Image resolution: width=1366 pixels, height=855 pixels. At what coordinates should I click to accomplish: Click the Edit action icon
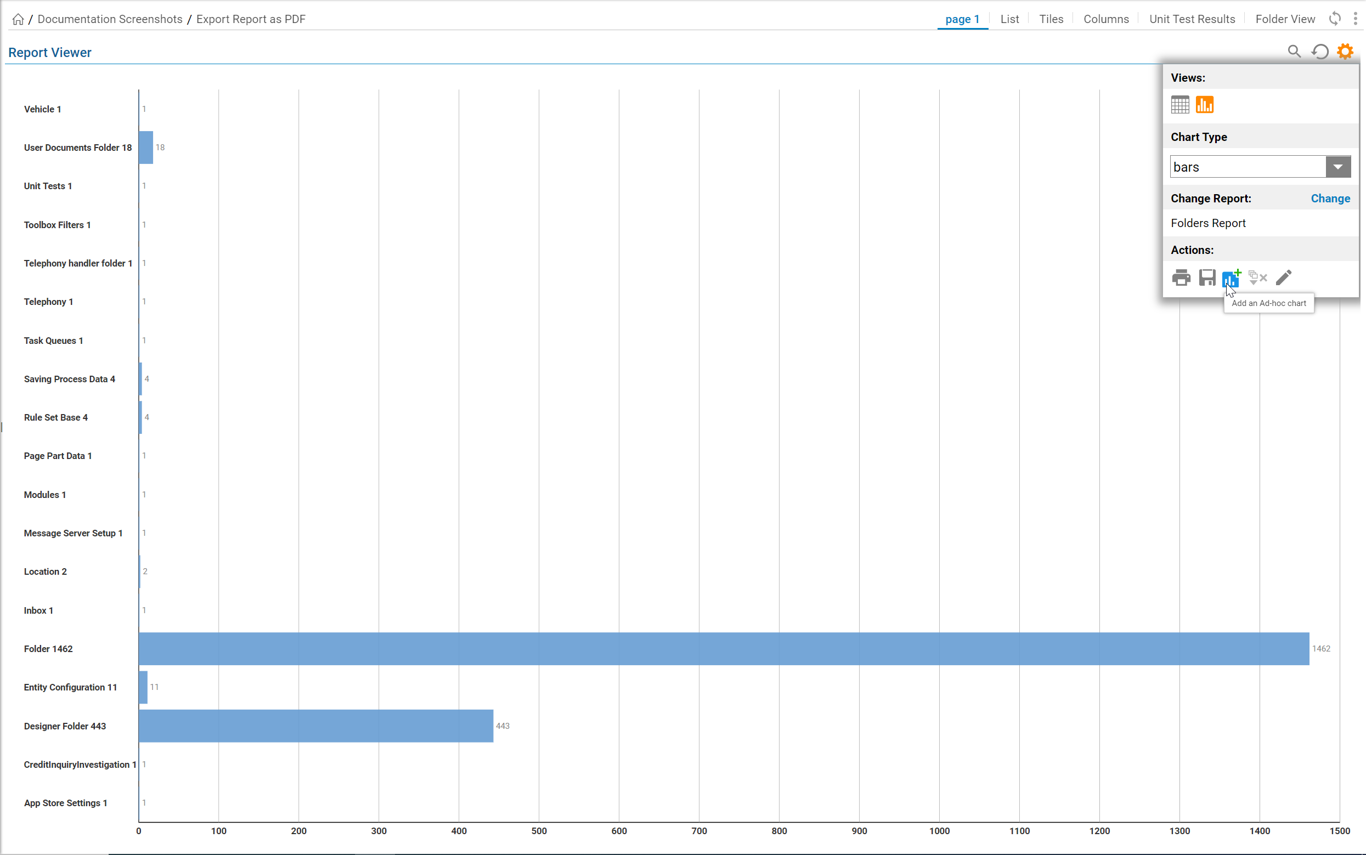tap(1283, 278)
